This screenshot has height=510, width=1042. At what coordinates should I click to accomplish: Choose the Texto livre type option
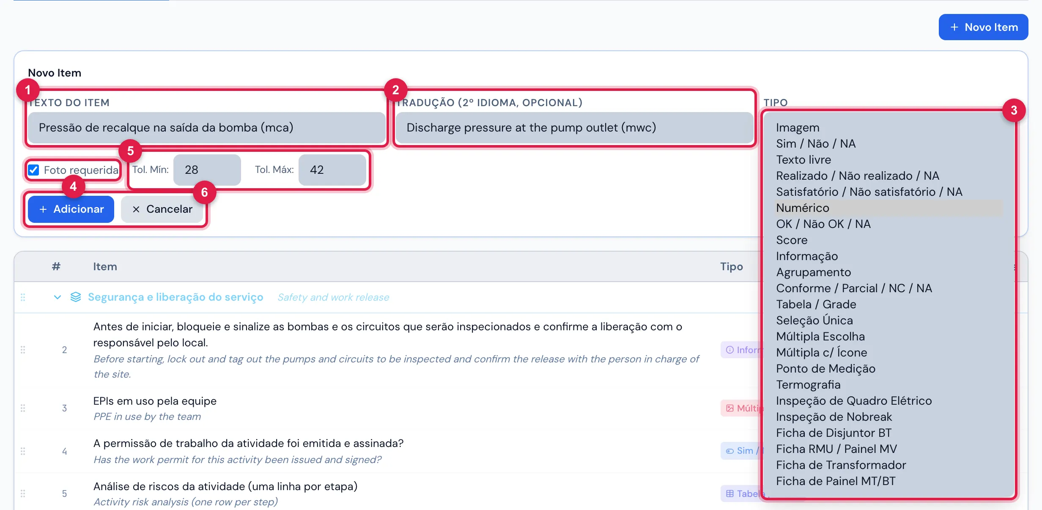(889, 160)
